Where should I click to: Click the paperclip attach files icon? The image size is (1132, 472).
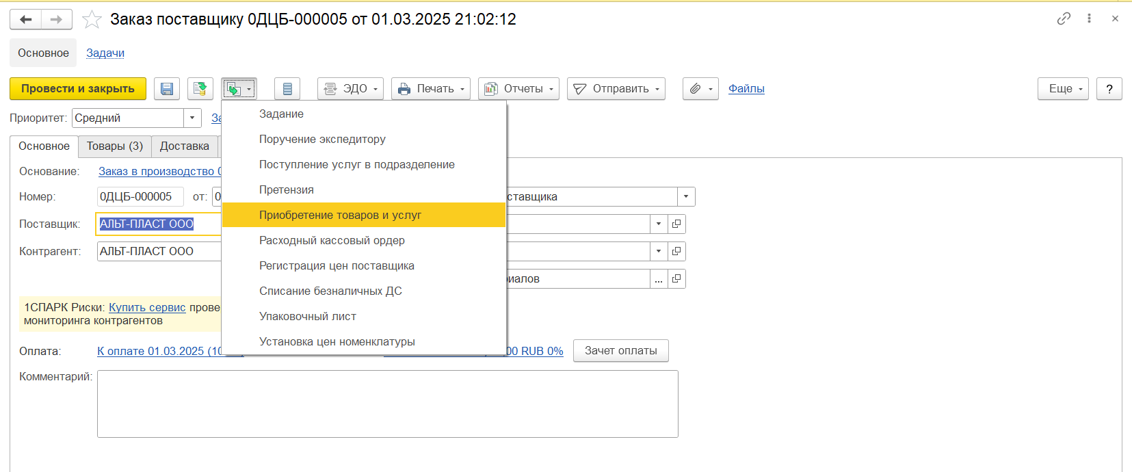tap(696, 89)
